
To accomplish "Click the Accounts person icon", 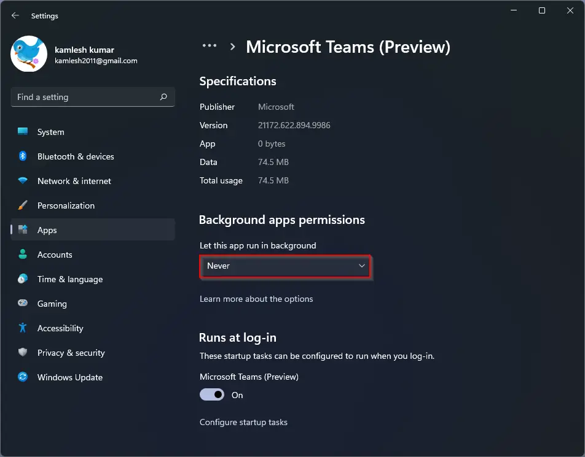I will pos(23,255).
